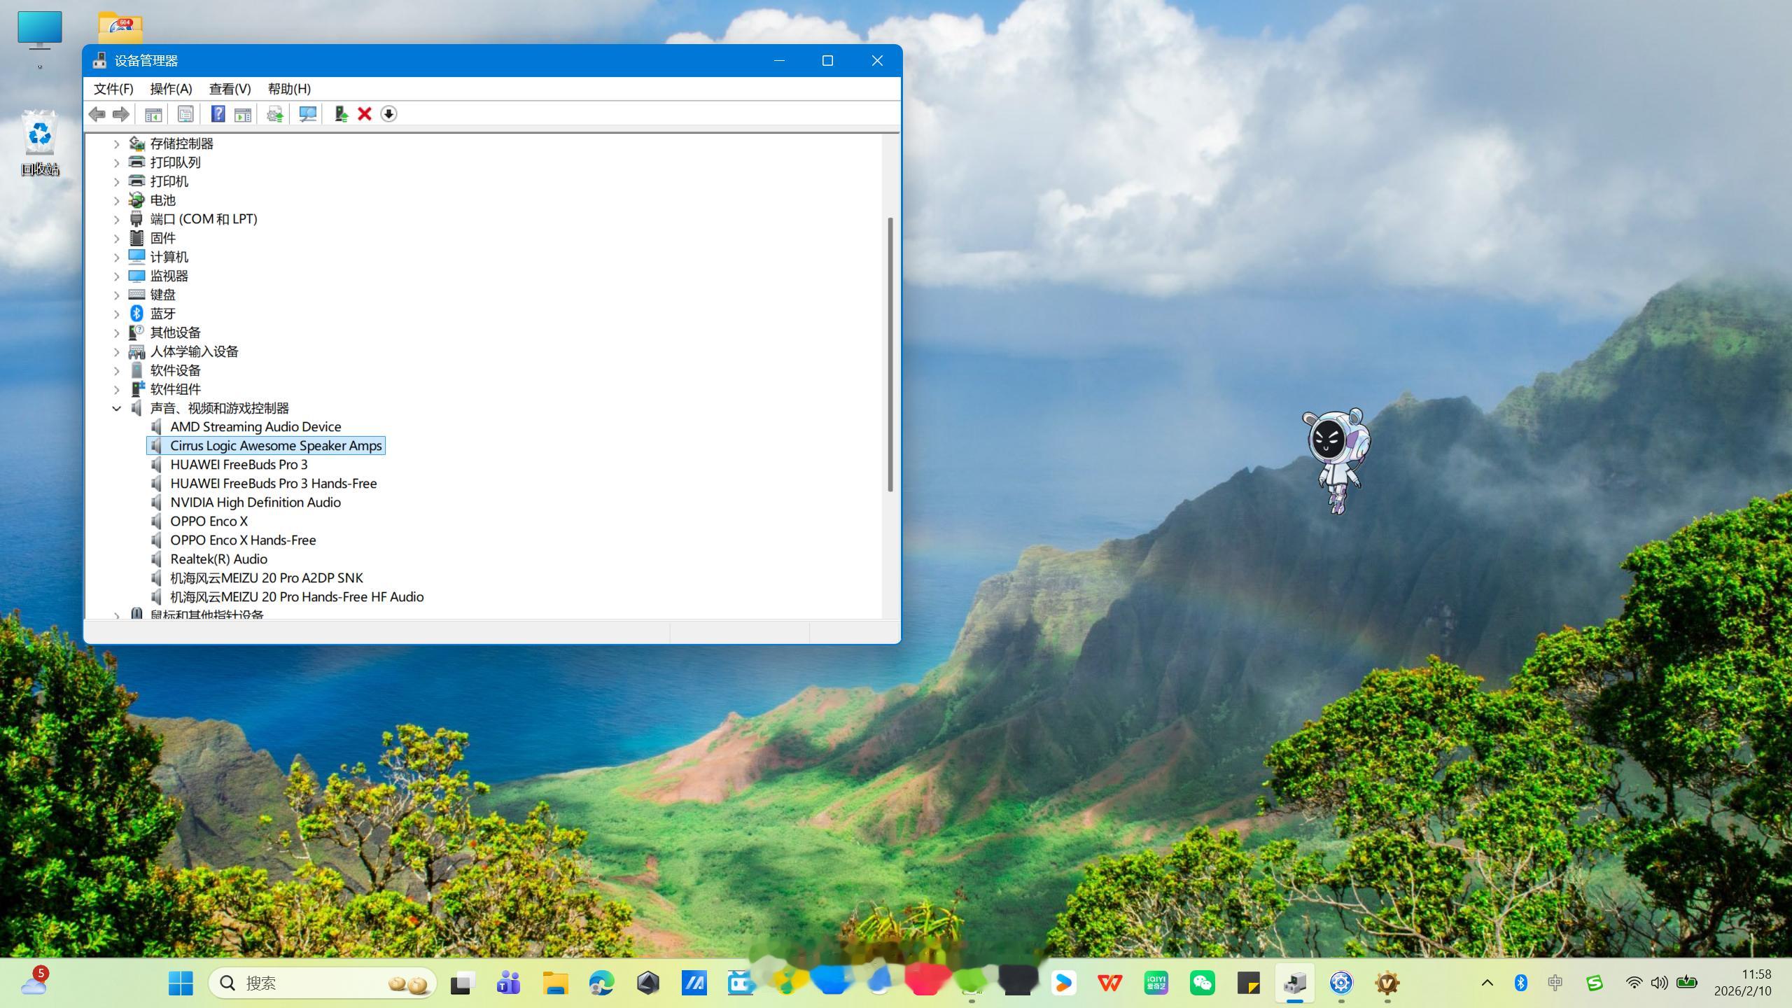Open Help via blue question-mark icon
This screenshot has width=1792, height=1008.
(218, 114)
